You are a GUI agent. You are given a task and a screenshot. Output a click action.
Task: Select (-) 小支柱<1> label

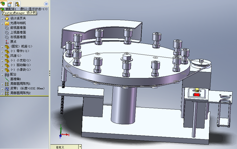click(x=21, y=60)
